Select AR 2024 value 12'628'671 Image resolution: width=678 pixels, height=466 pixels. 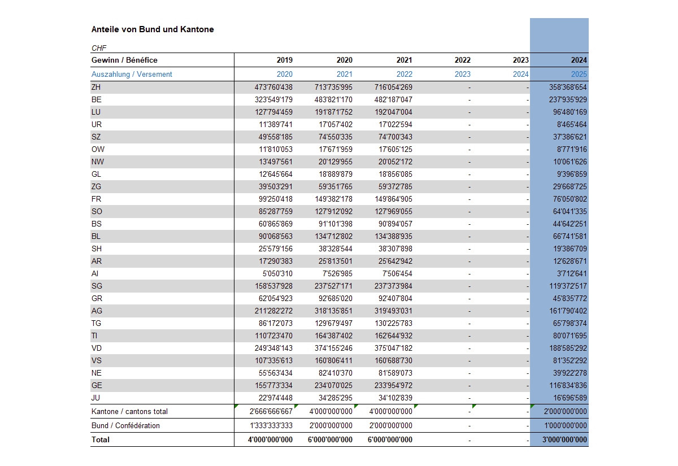(x=570, y=262)
